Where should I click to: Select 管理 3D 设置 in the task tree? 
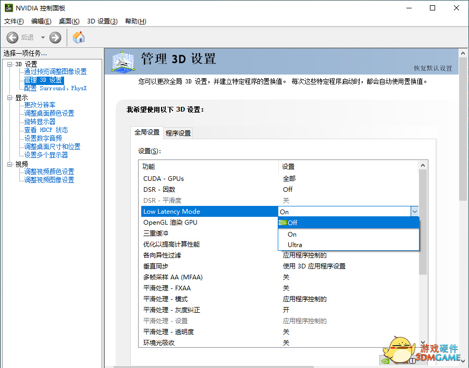pyautogui.click(x=44, y=80)
